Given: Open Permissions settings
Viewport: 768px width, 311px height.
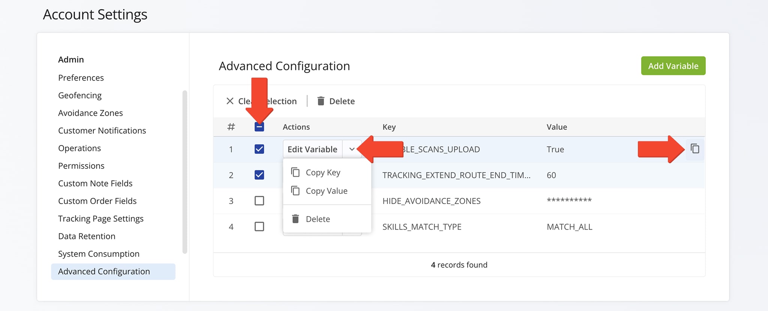Looking at the screenshot, I should (81, 166).
